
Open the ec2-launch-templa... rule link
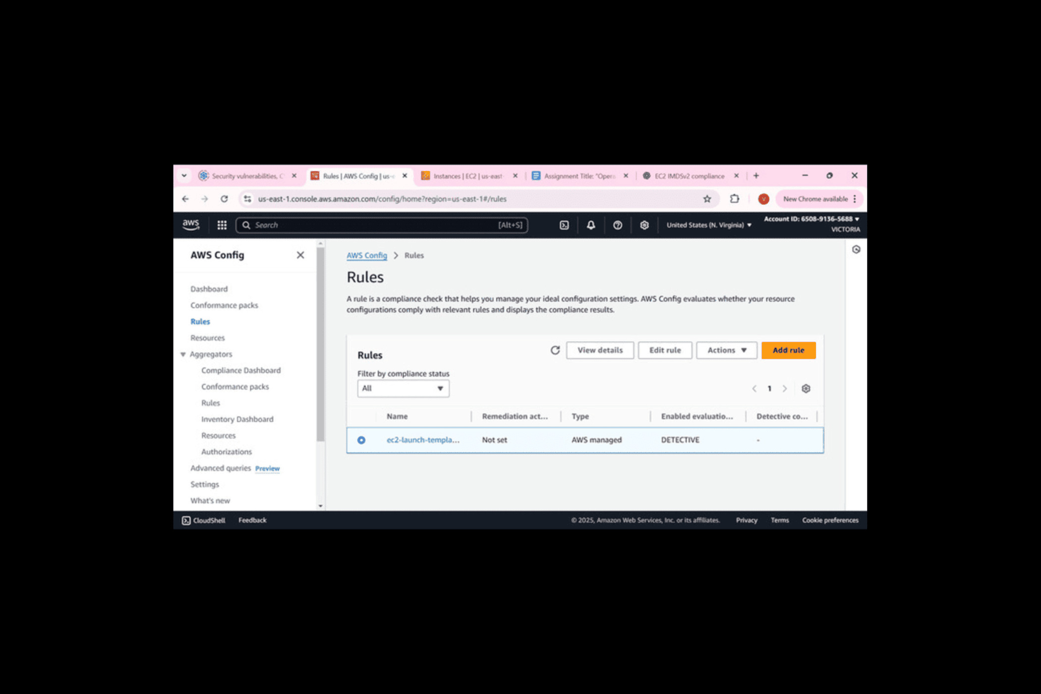point(423,440)
